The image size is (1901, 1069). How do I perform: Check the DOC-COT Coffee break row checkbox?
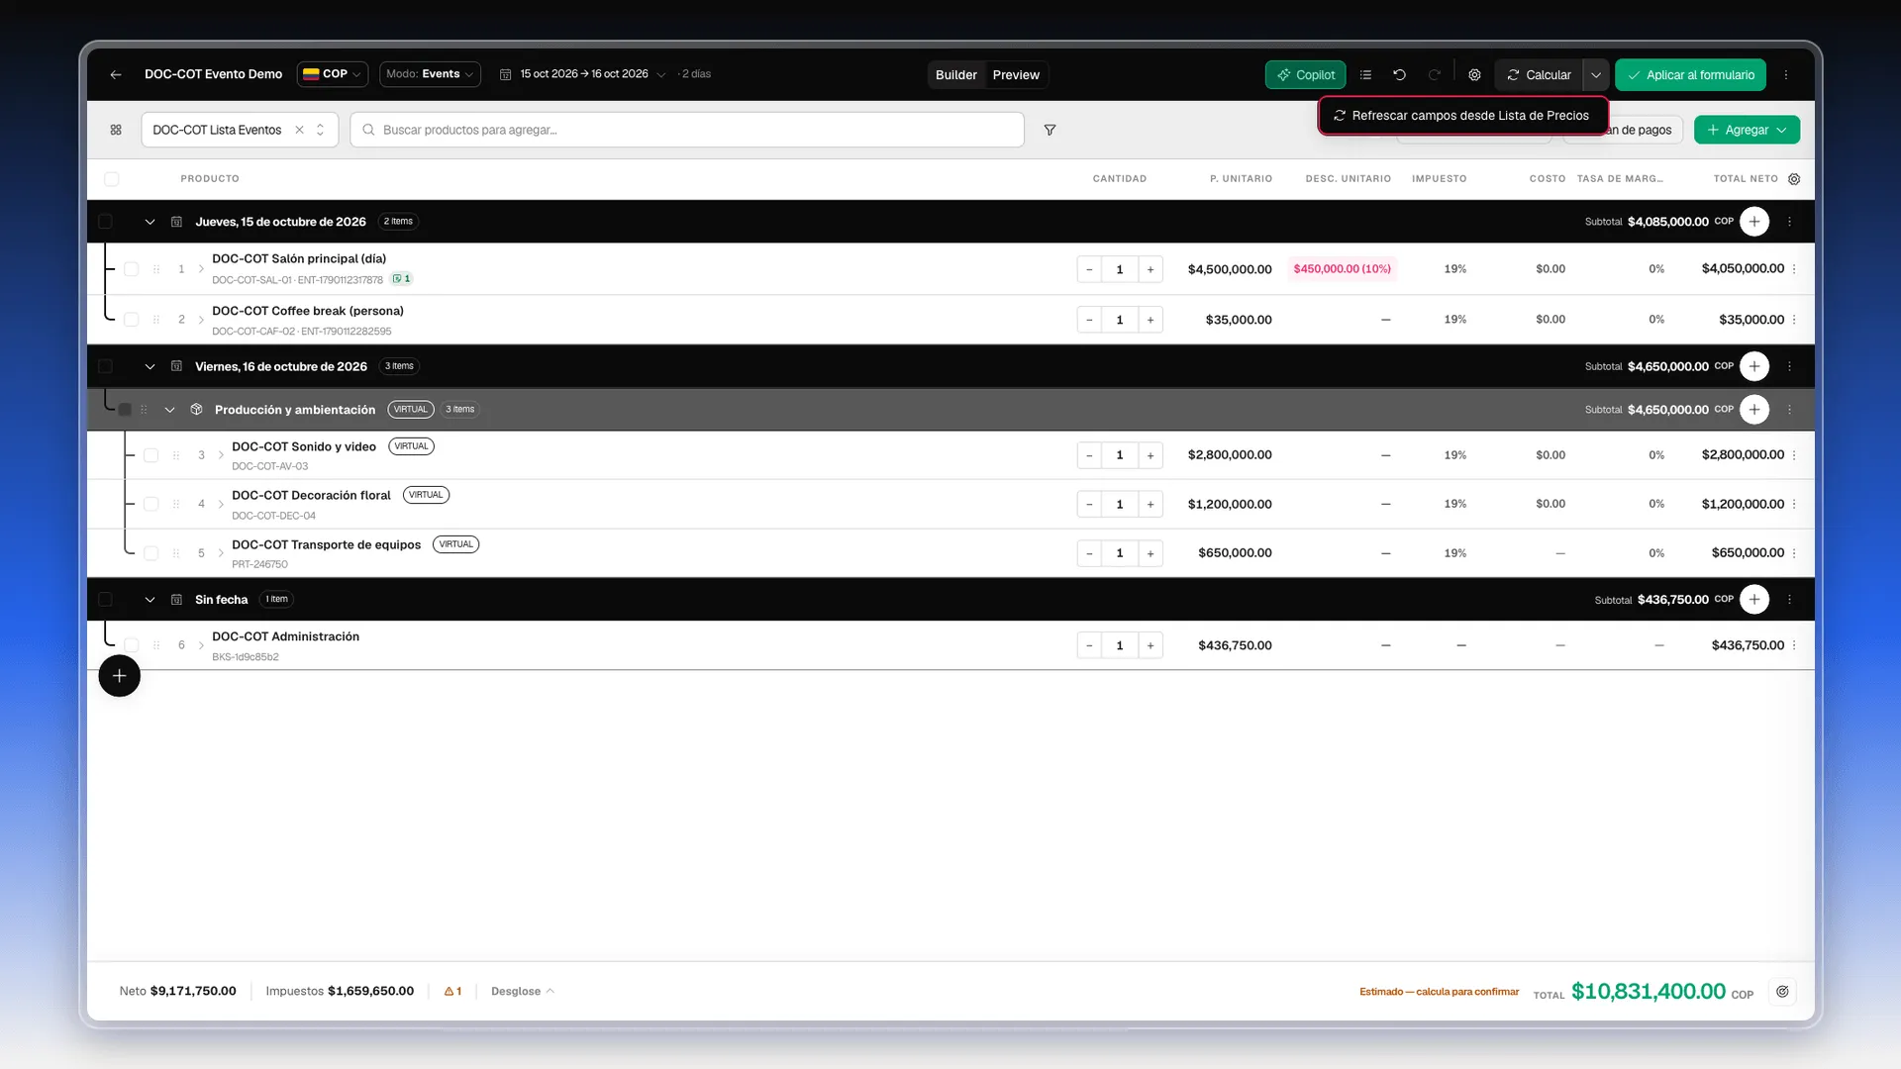click(131, 320)
